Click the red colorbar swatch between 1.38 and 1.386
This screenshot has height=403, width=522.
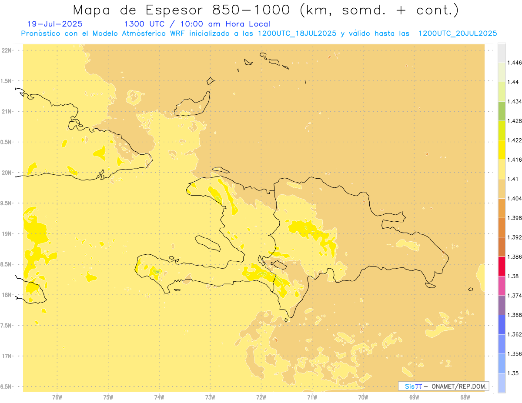pyautogui.click(x=502, y=266)
